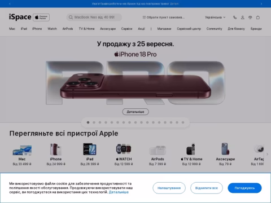Open the iSpace home logo
This screenshot has width=271, height=203.
point(20,17)
